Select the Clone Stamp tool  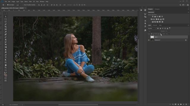[6, 39]
